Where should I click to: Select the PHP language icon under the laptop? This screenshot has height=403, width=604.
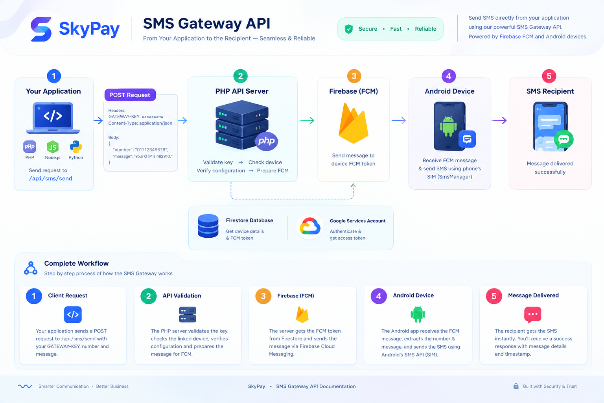click(x=30, y=147)
